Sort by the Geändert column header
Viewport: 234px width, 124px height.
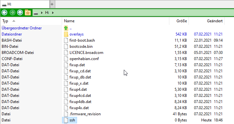pos(207,21)
